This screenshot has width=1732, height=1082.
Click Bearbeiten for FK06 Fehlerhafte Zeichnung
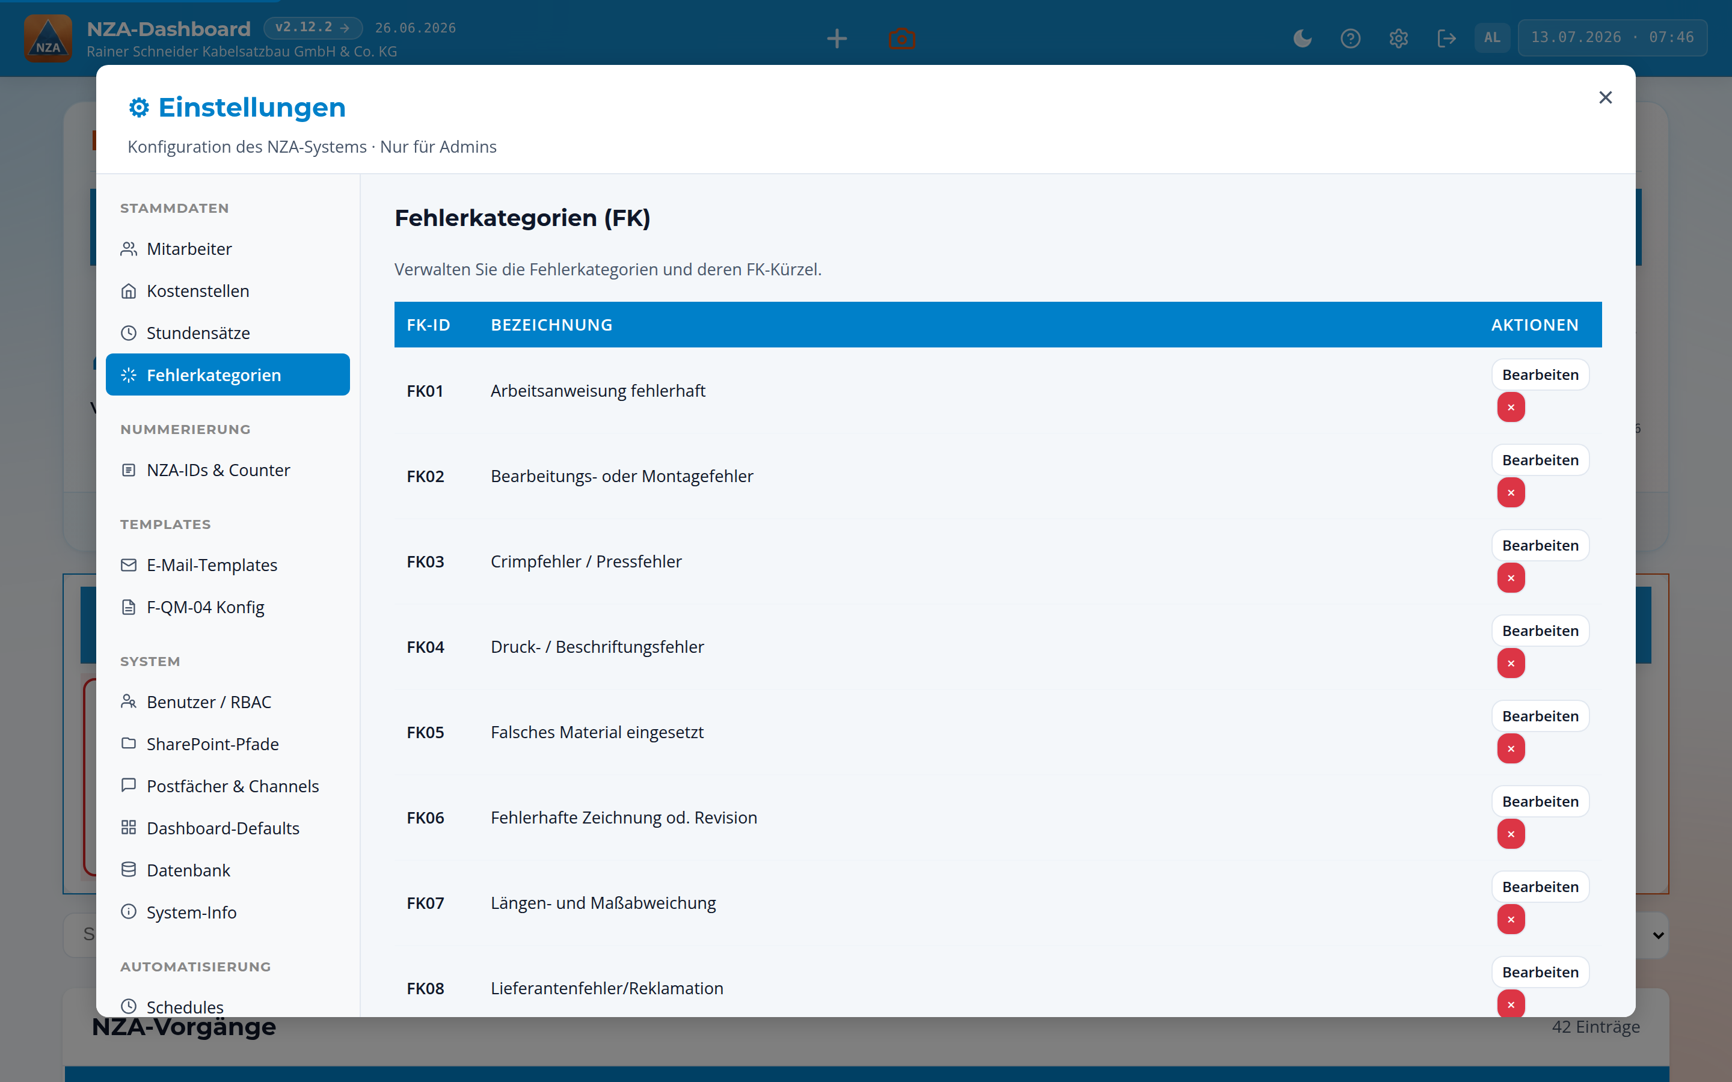[1540, 801]
